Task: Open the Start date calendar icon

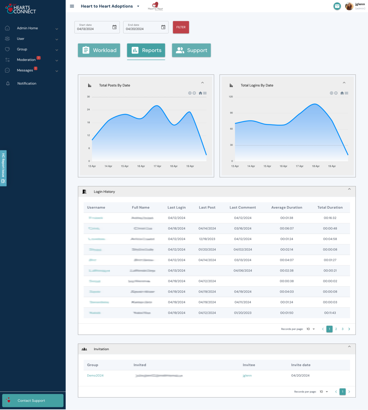Action: [114, 27]
